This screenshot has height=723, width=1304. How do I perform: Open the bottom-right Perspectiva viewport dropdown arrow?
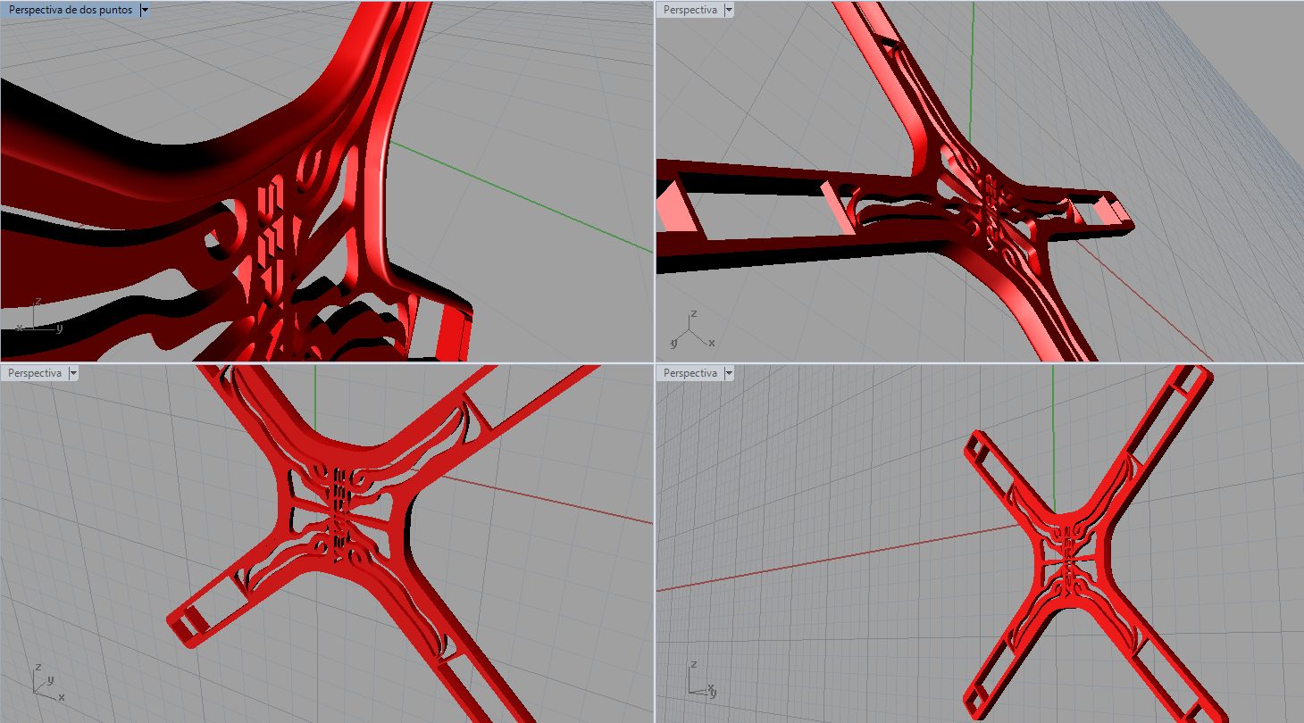(729, 372)
